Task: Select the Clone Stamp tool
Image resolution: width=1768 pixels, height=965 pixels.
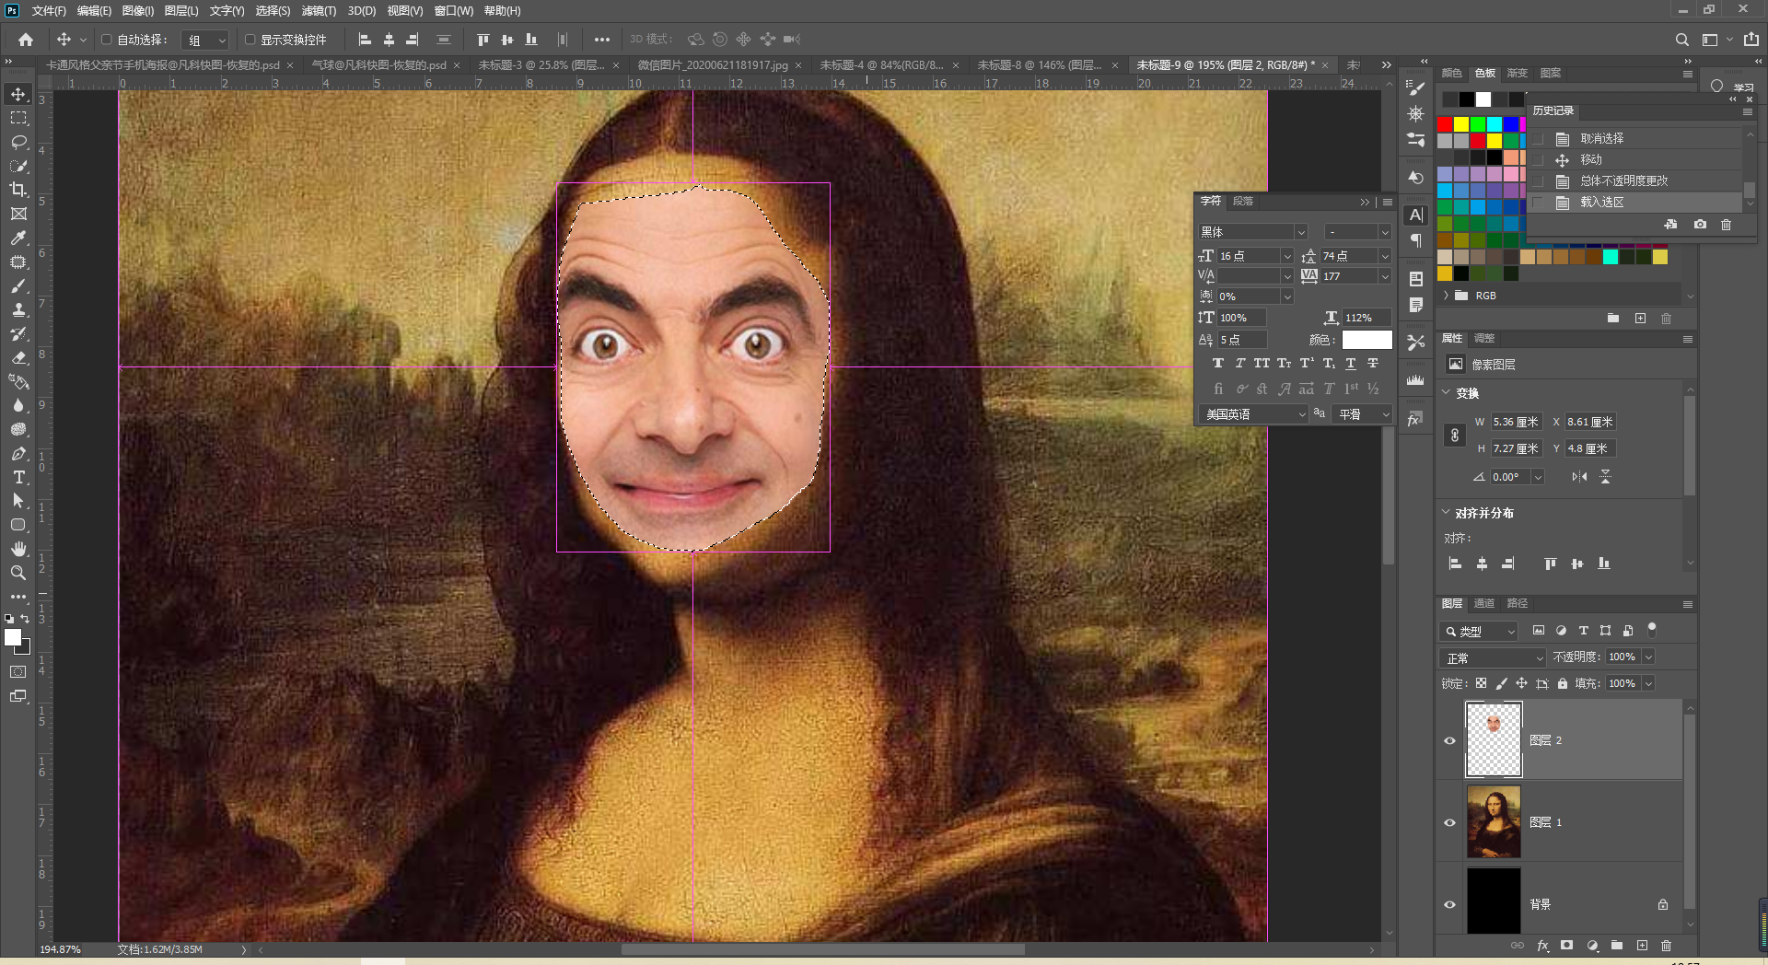Action: click(18, 309)
